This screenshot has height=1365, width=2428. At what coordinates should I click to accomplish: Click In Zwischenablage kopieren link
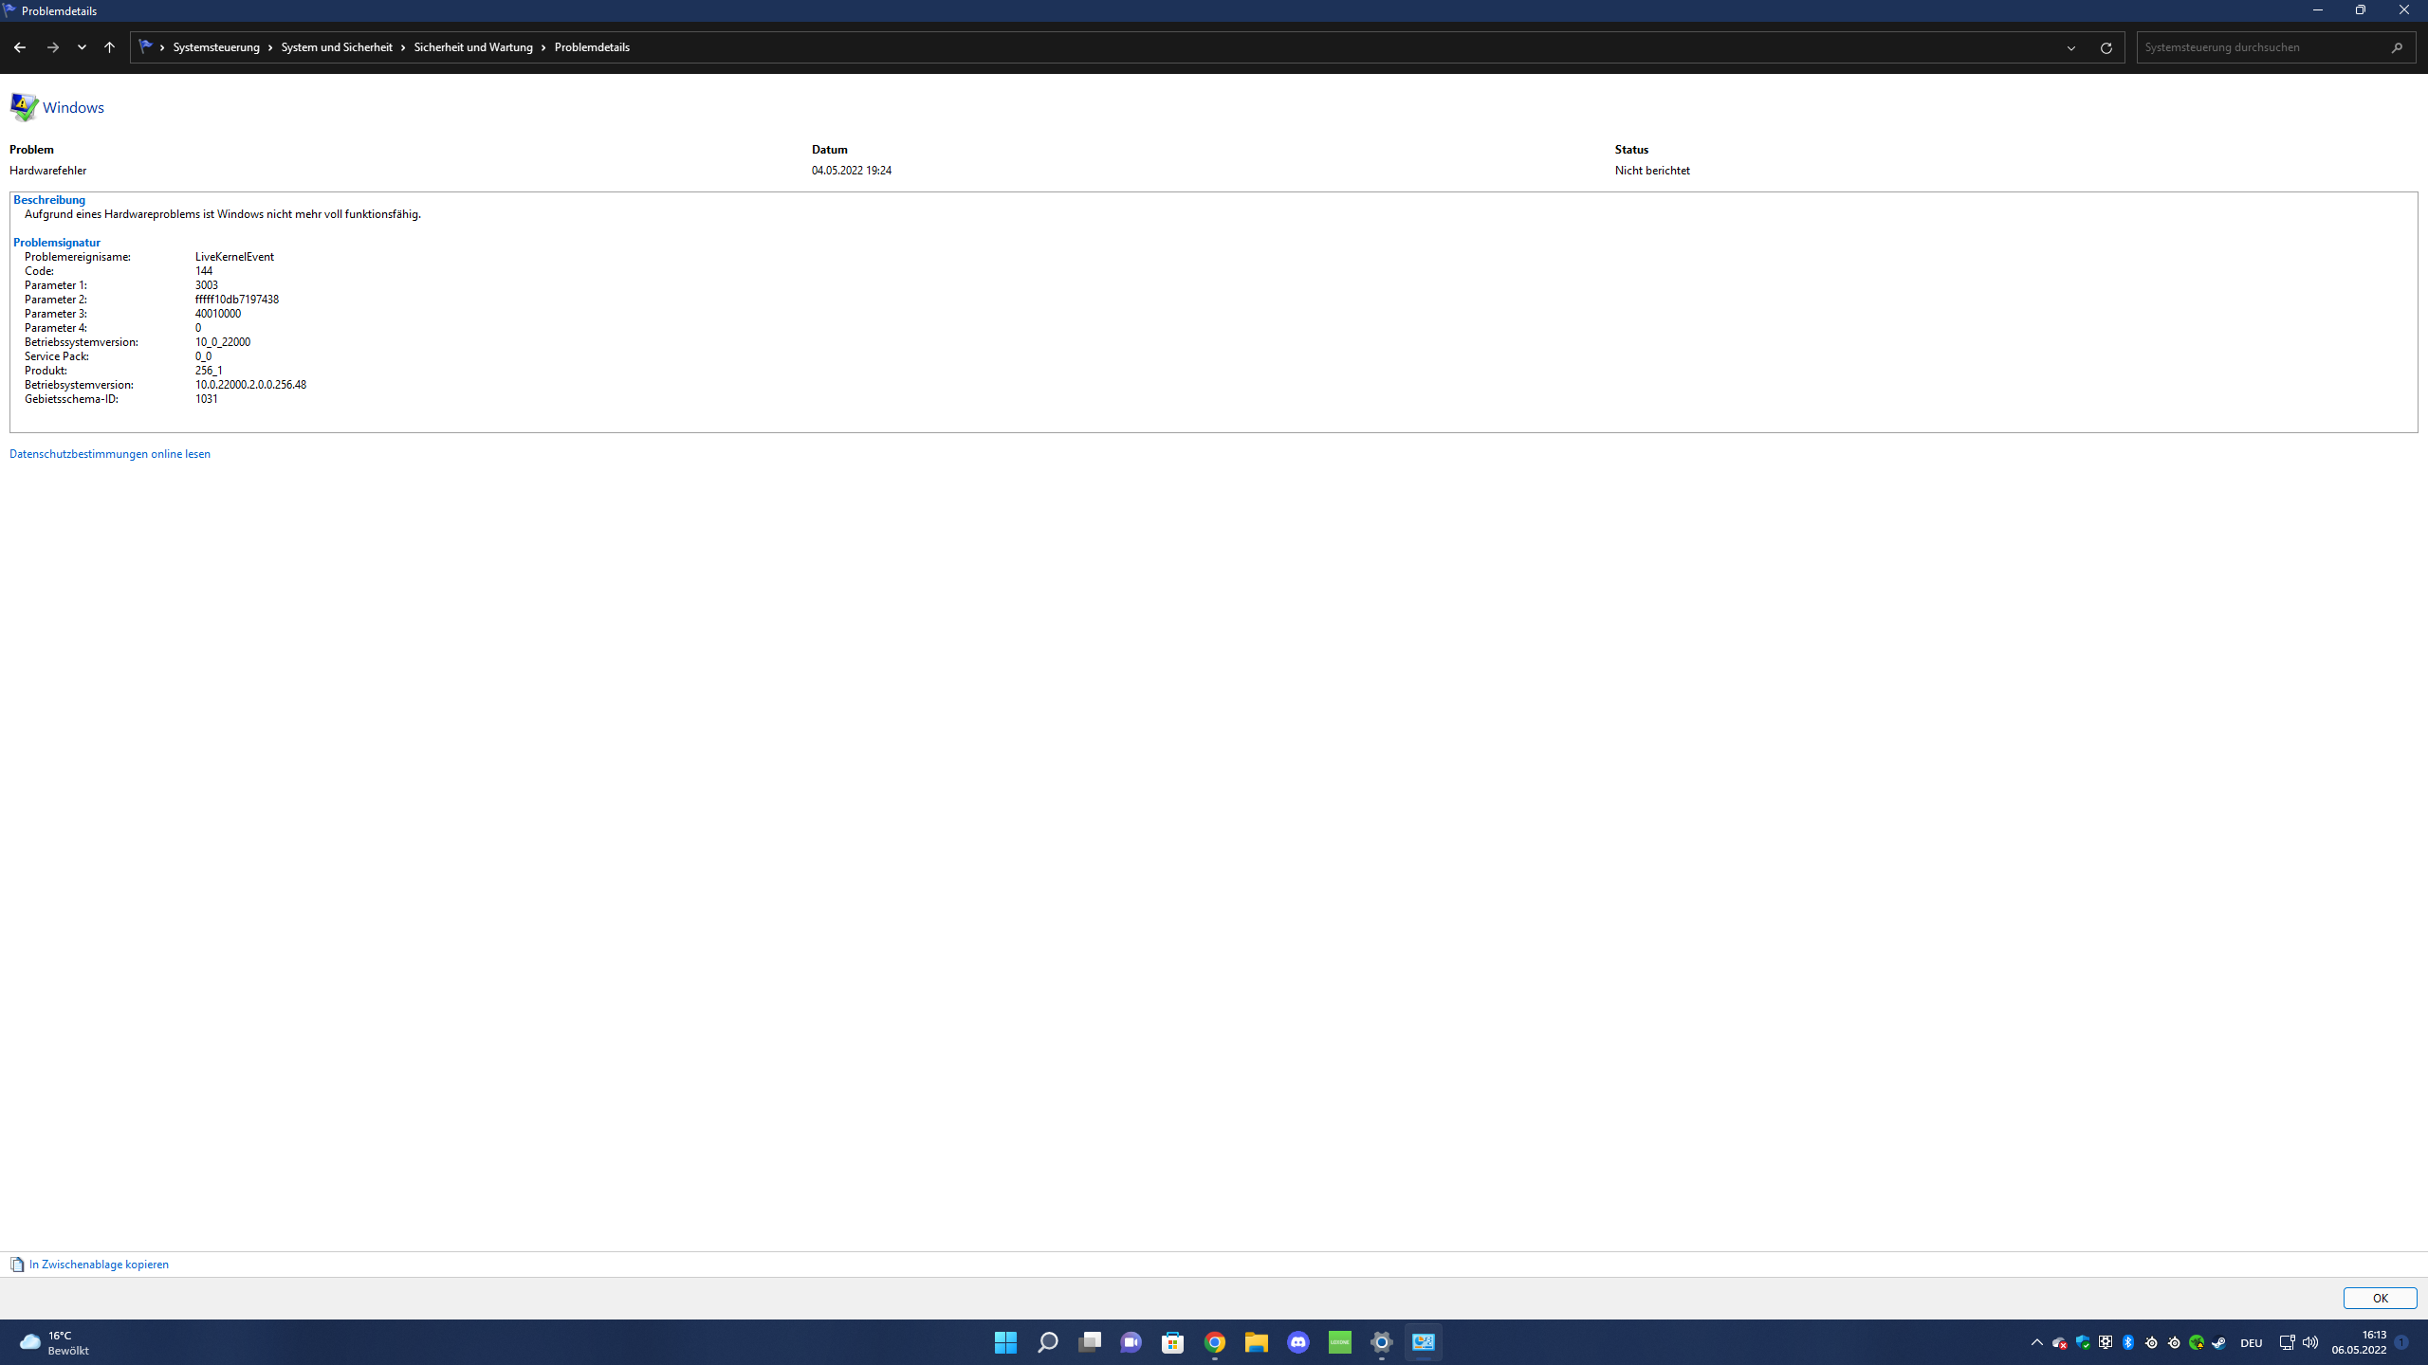point(99,1265)
